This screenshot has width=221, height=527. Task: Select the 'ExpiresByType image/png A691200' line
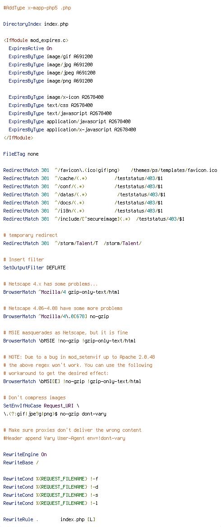click(51, 81)
